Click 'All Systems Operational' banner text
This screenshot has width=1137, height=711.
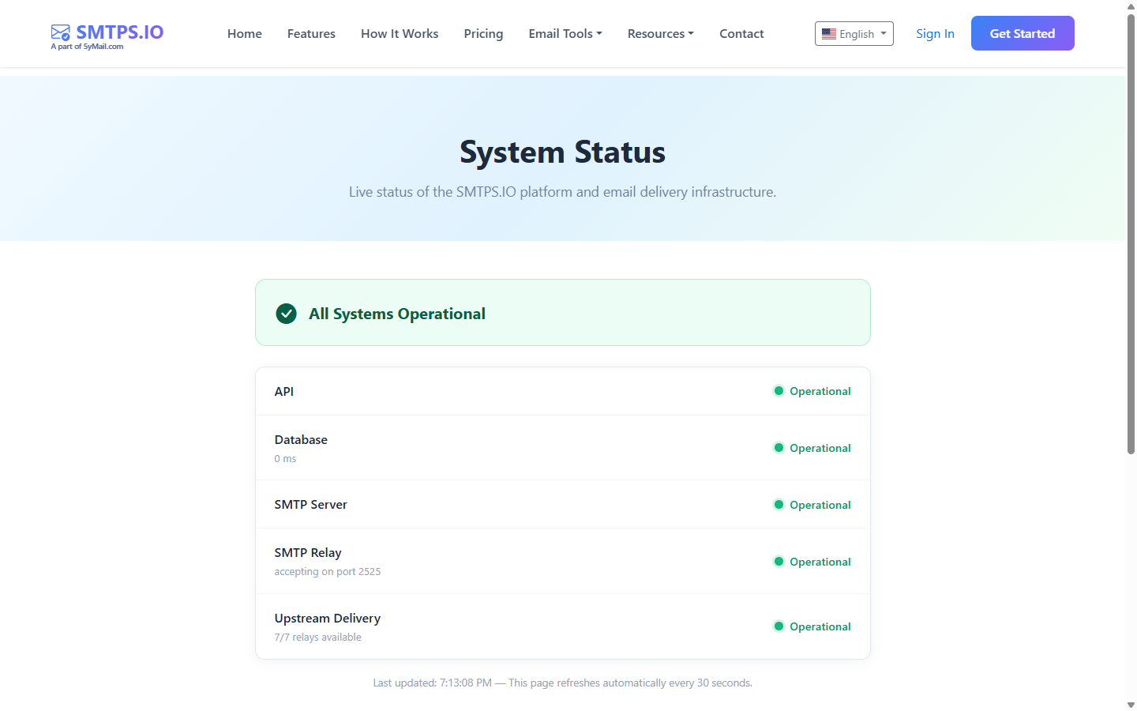point(397,314)
